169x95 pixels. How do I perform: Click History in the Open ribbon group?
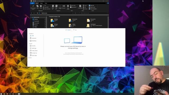[x=85, y=9]
